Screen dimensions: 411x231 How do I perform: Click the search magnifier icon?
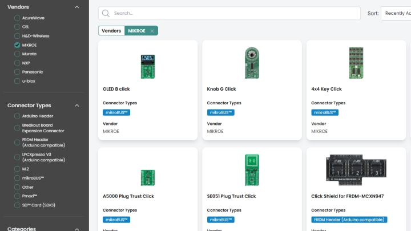click(x=106, y=13)
